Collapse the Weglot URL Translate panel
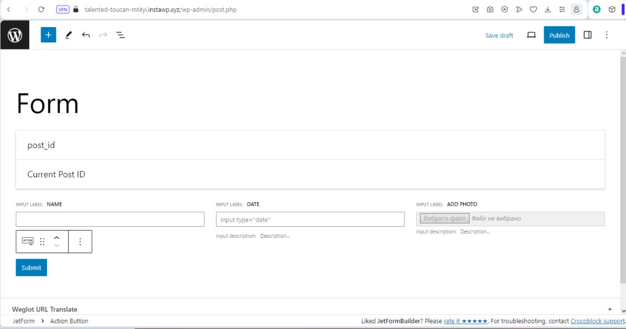The width and height of the screenshot is (626, 329). click(x=610, y=309)
